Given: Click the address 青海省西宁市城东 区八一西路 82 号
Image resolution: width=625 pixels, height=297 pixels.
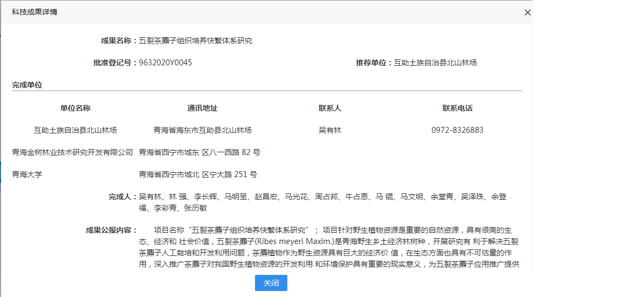Looking at the screenshot, I should [x=199, y=152].
